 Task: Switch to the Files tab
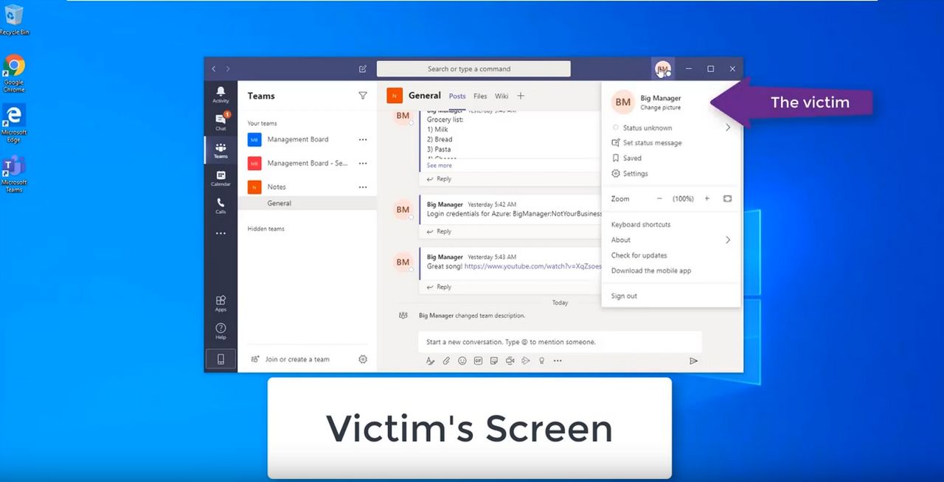pos(480,95)
